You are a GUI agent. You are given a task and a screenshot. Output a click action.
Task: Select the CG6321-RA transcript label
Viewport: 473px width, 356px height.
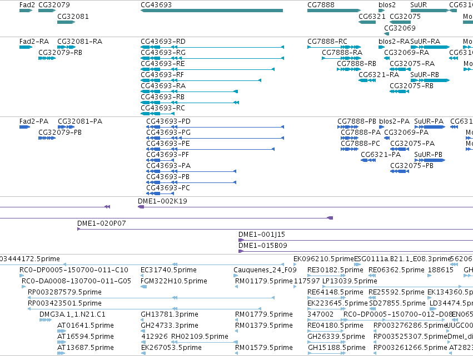tap(379, 75)
